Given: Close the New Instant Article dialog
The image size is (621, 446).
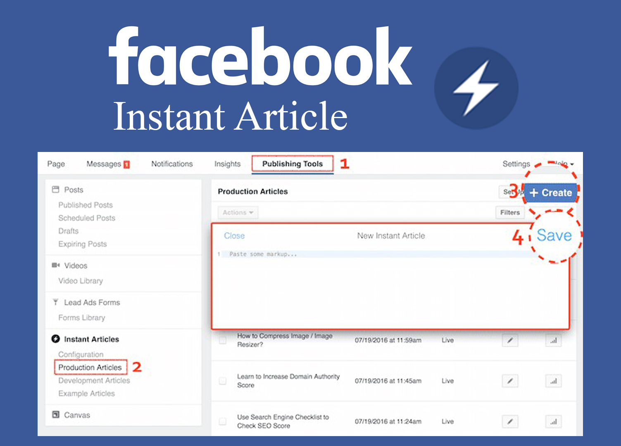Looking at the screenshot, I should click(x=234, y=235).
